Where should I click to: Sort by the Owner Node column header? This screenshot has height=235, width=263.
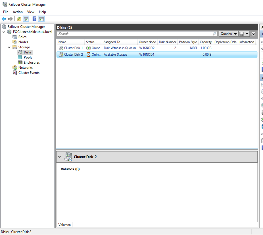[147, 42]
